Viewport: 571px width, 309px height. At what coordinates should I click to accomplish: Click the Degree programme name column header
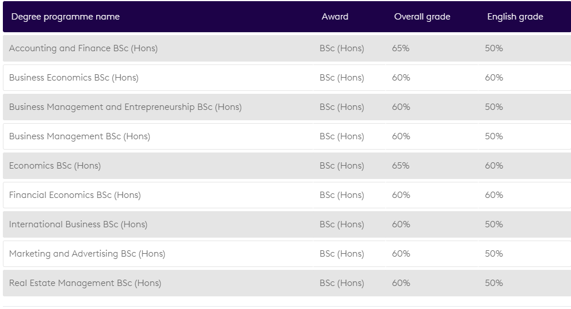66,17
